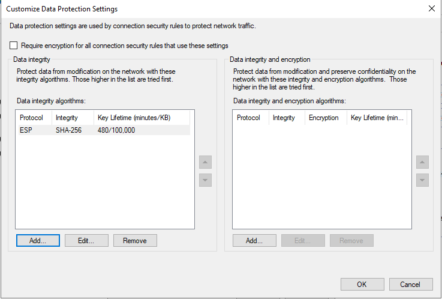This screenshot has height=299, width=442.
Task: Enable the Require encryption checkbox
Action: click(14, 46)
